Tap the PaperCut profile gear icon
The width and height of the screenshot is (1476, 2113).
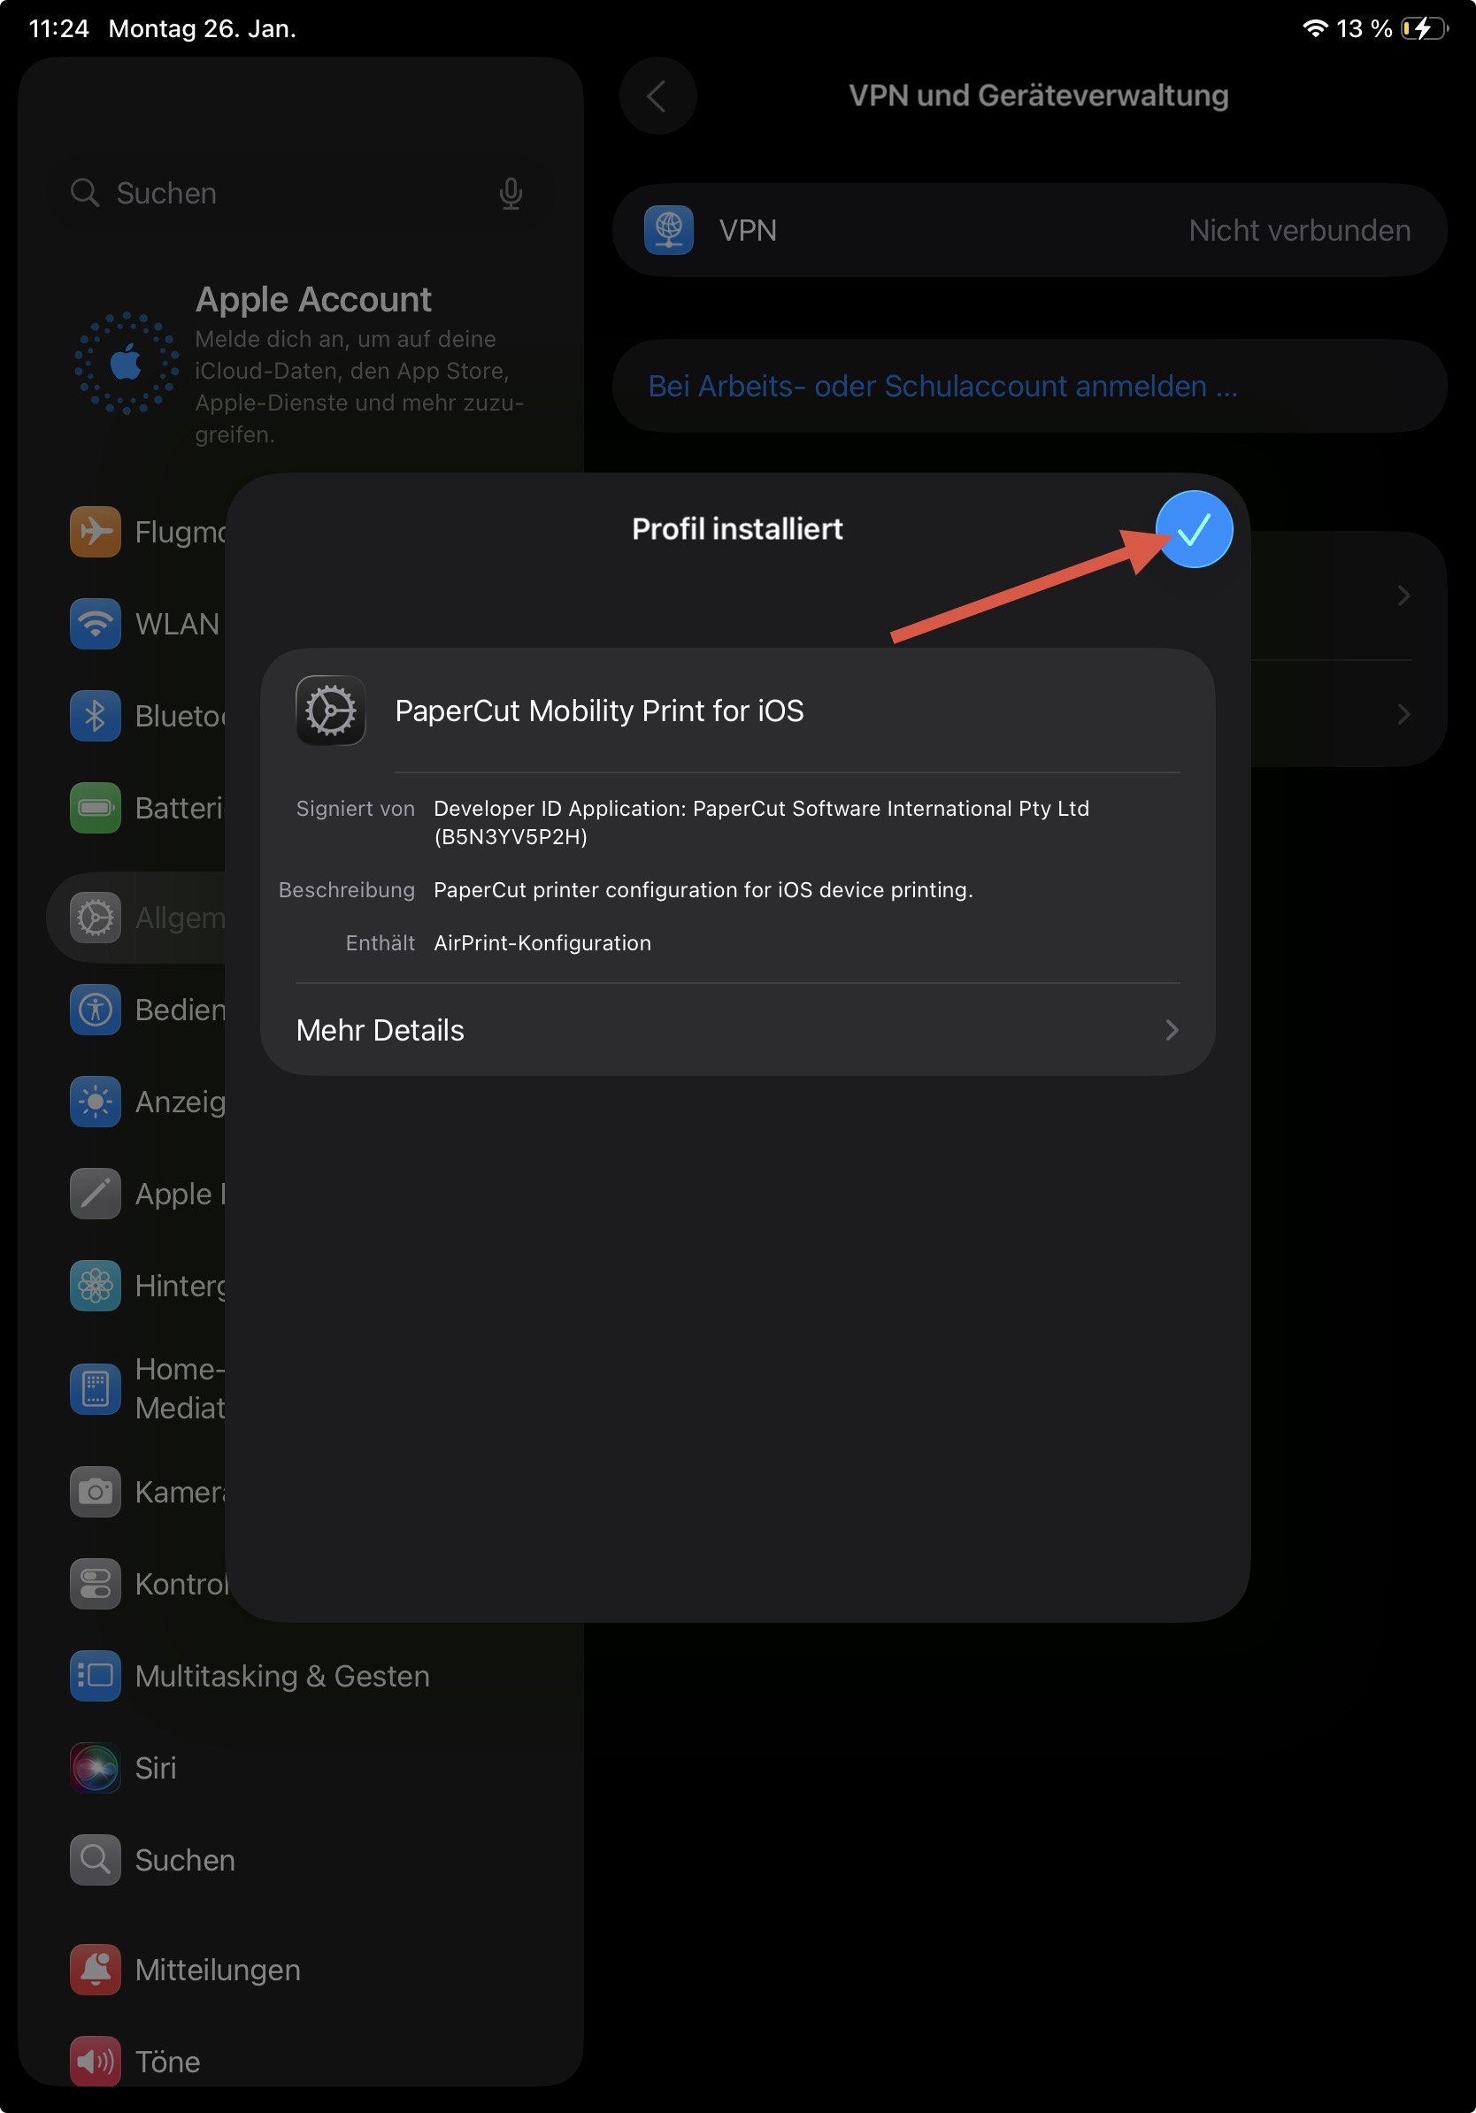(330, 711)
